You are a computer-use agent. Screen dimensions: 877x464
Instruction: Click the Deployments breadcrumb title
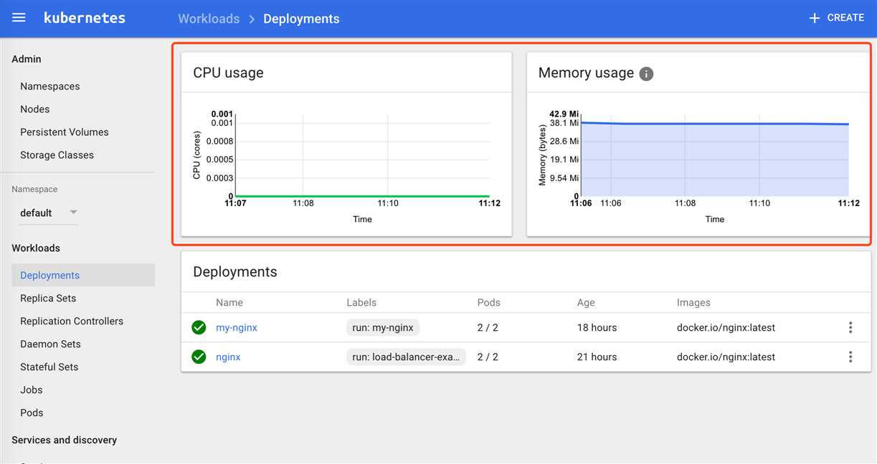tap(301, 19)
